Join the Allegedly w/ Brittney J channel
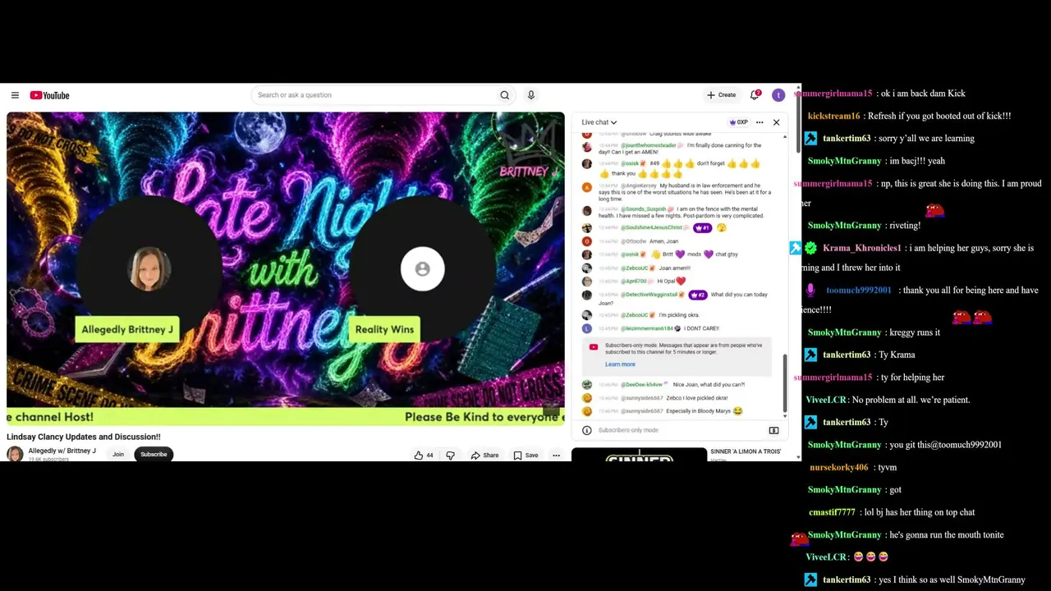Viewport: 1051px width, 591px height. 118,454
